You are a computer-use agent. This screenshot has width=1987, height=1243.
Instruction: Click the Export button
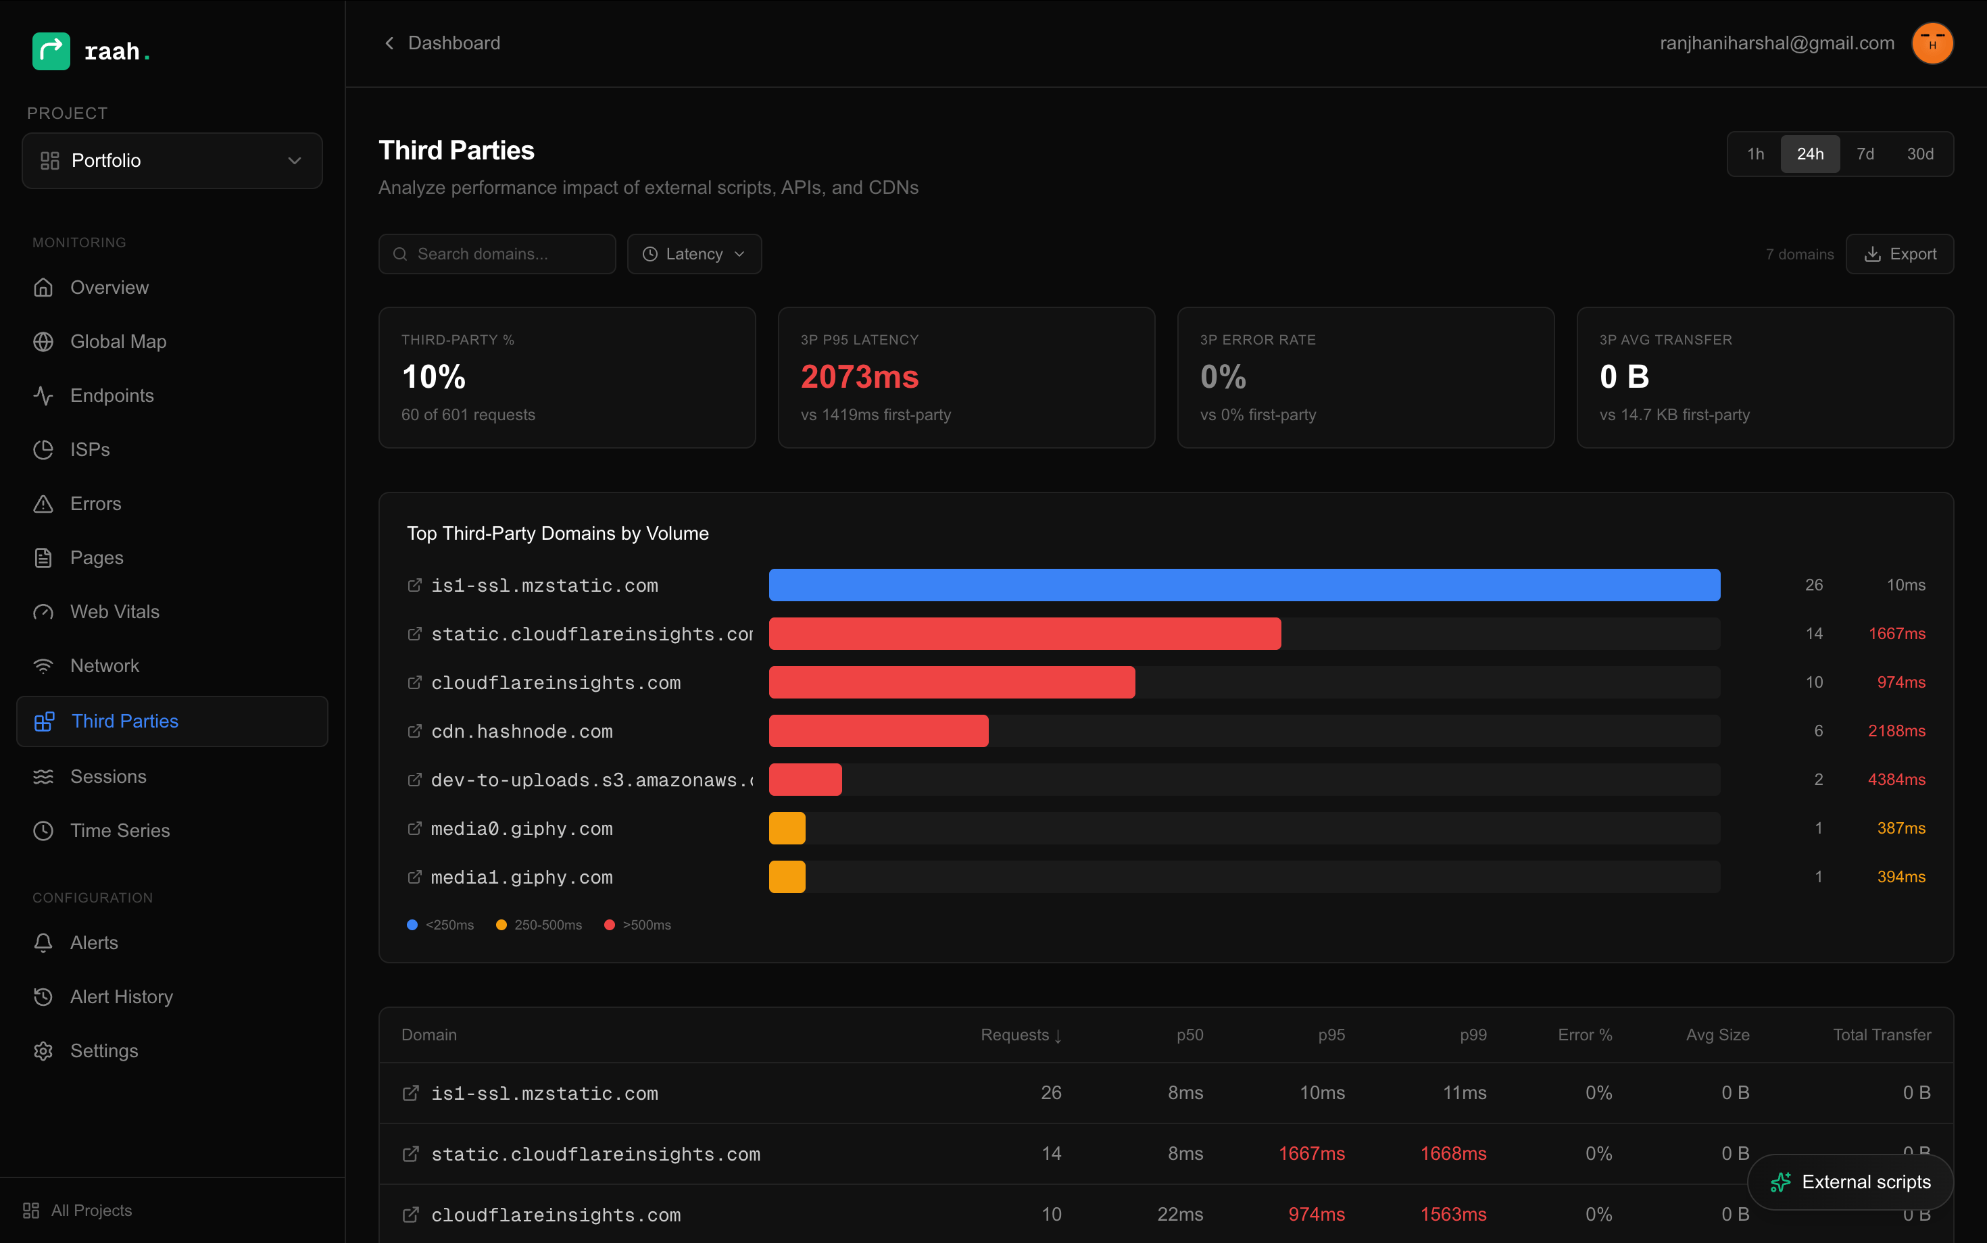(x=1900, y=254)
